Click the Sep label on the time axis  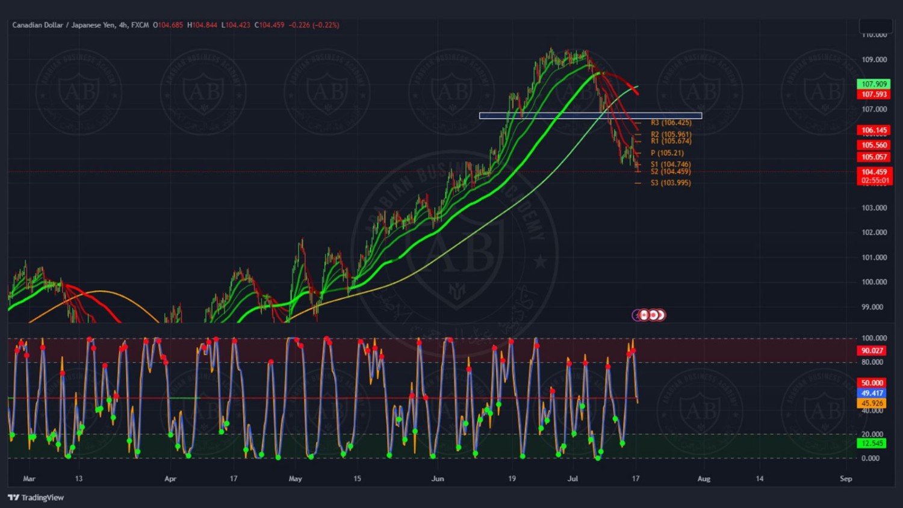(846, 479)
